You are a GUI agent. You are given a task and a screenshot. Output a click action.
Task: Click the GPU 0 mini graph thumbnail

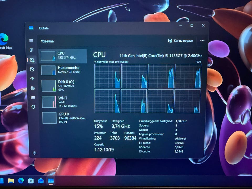[50, 118]
